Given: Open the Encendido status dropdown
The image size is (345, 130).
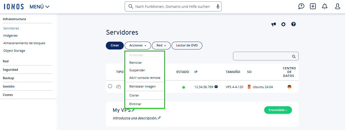Looking at the screenshot, I should point(278,110).
